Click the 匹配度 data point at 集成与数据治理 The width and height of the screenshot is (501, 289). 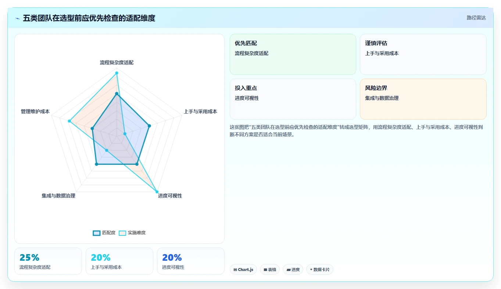(97, 164)
